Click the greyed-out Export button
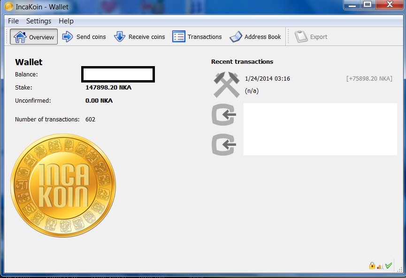Viewport: 406px width, 278px height. click(311, 37)
